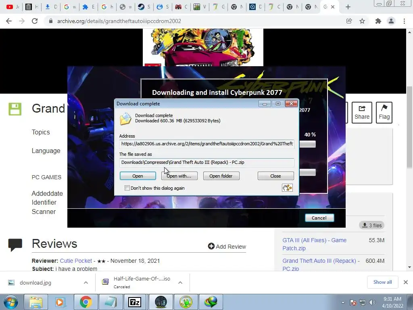The image size is (413, 310).
Task: Reload the archive.org page
Action: click(35, 21)
